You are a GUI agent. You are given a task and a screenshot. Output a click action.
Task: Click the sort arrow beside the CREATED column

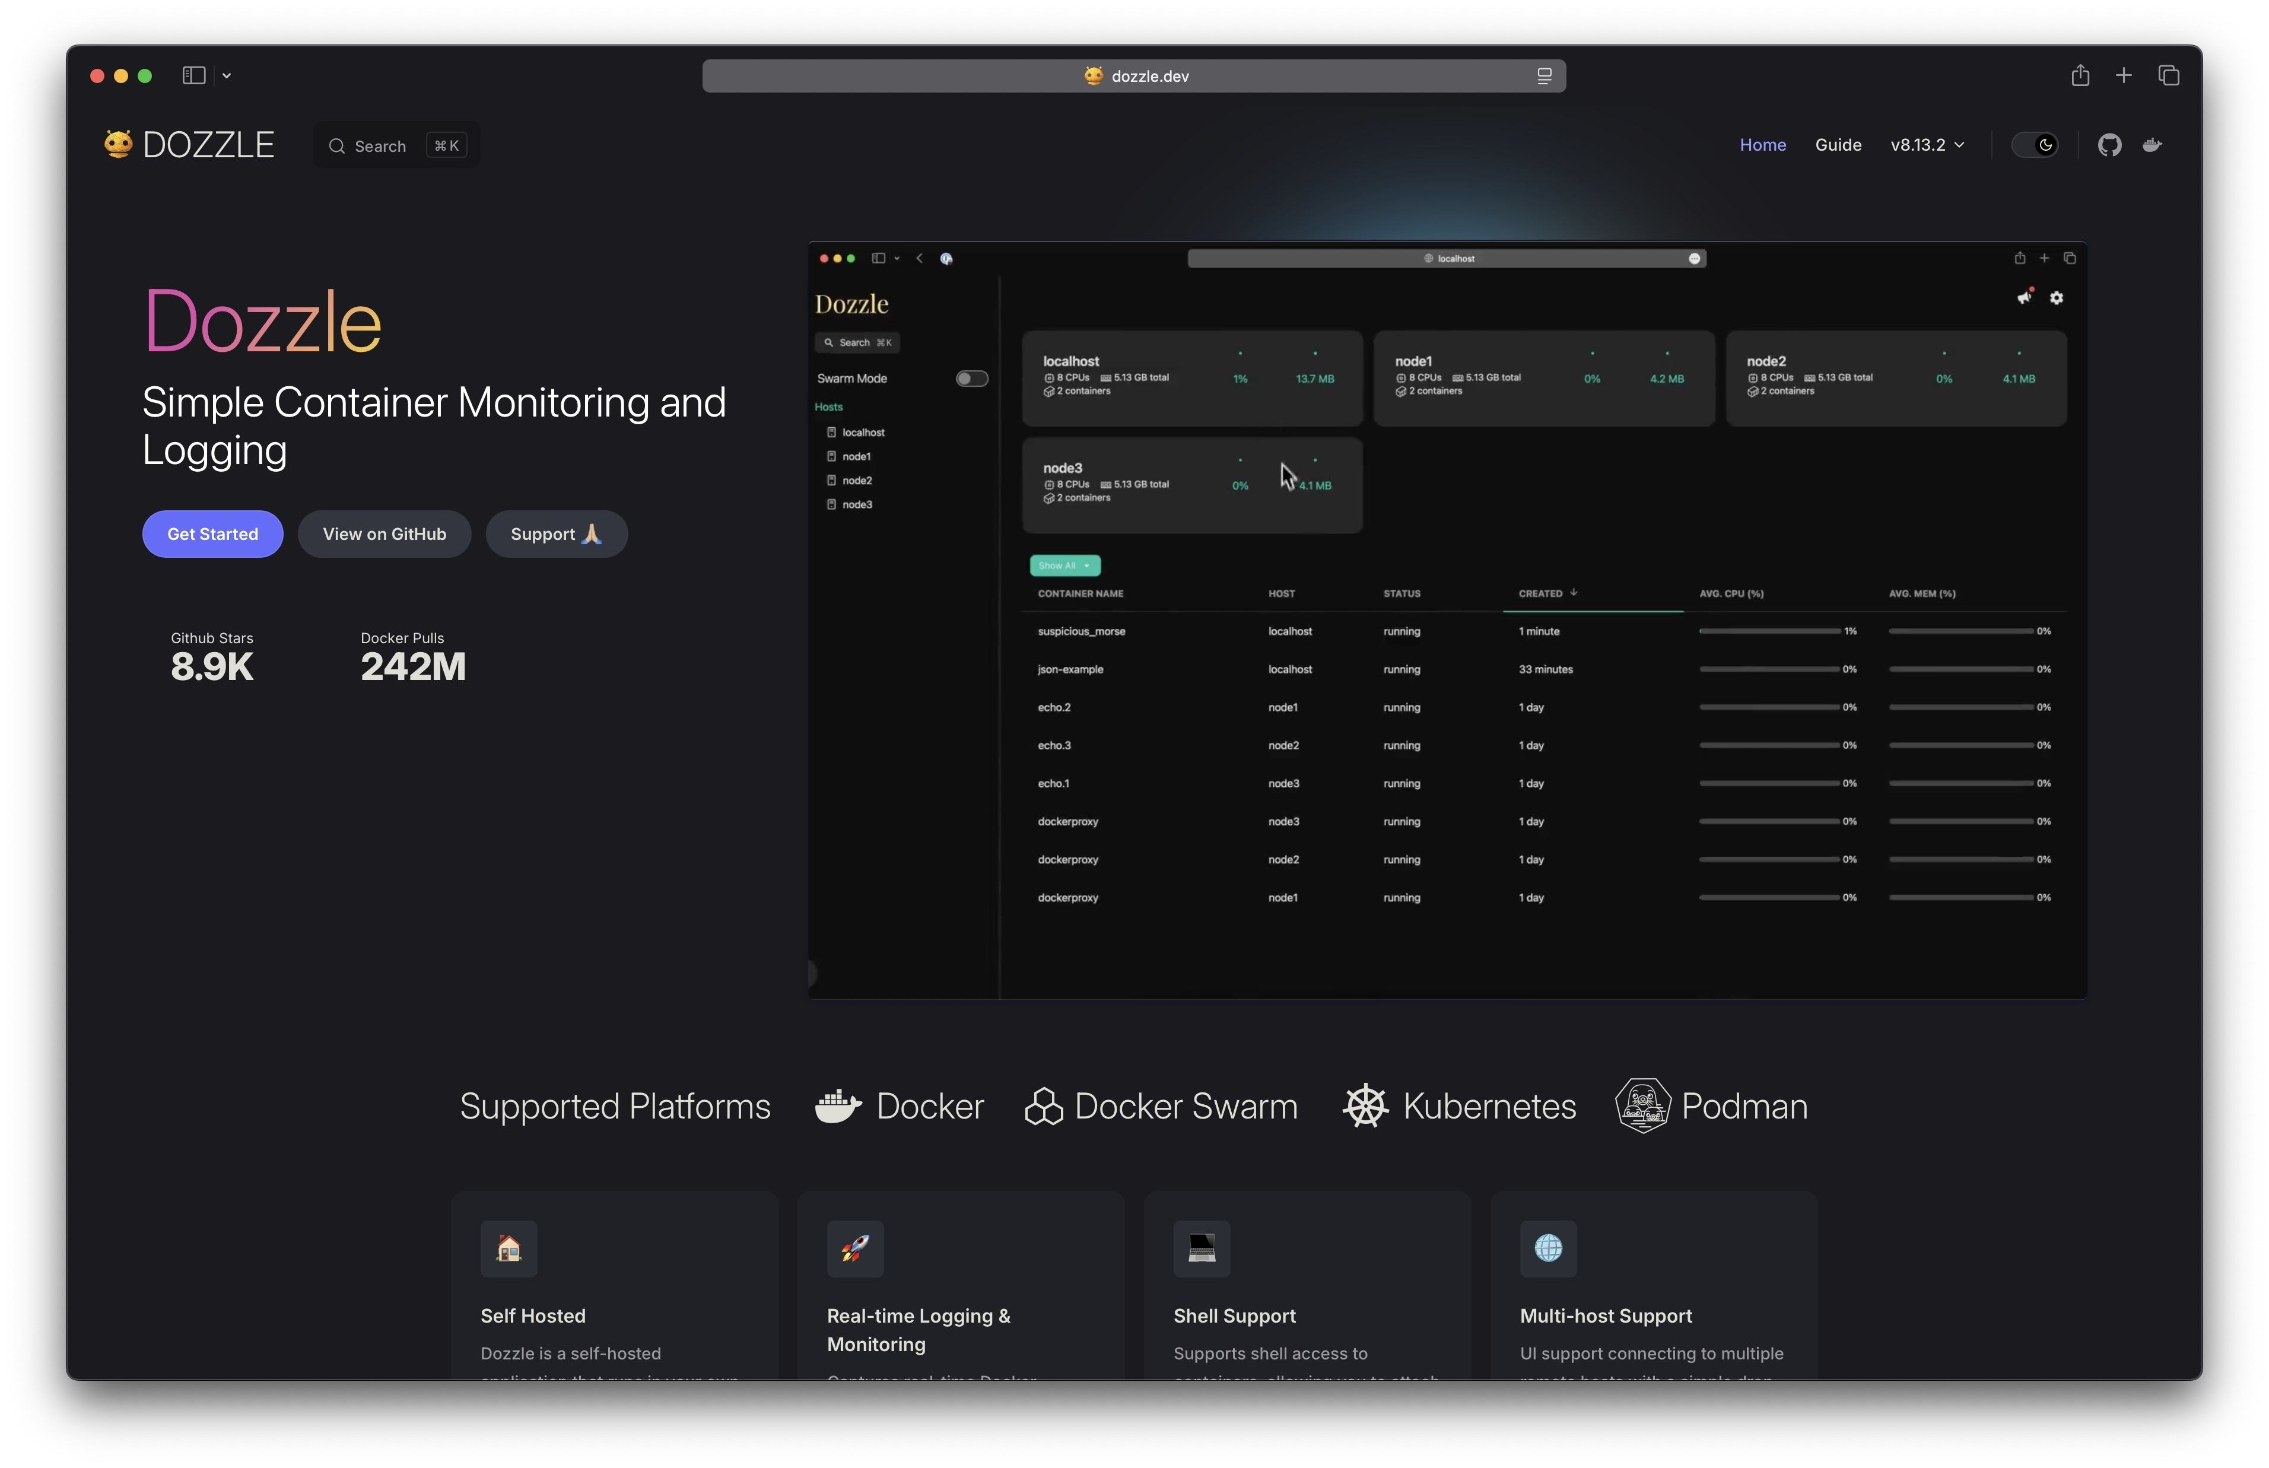coord(1574,593)
